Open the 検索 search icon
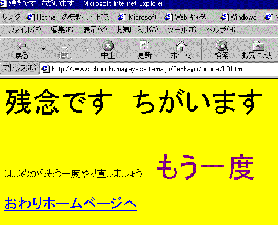 (x=221, y=45)
